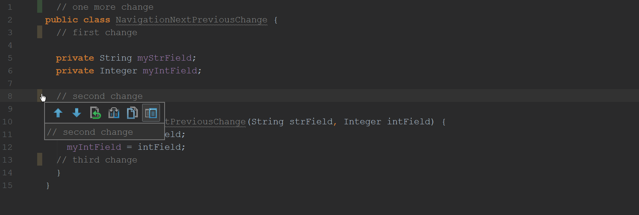Open change marker next to third change
The height and width of the screenshot is (215, 639).
click(x=40, y=159)
